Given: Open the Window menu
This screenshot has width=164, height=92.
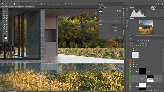Looking at the screenshot, I should pyautogui.click(x=36, y=1).
